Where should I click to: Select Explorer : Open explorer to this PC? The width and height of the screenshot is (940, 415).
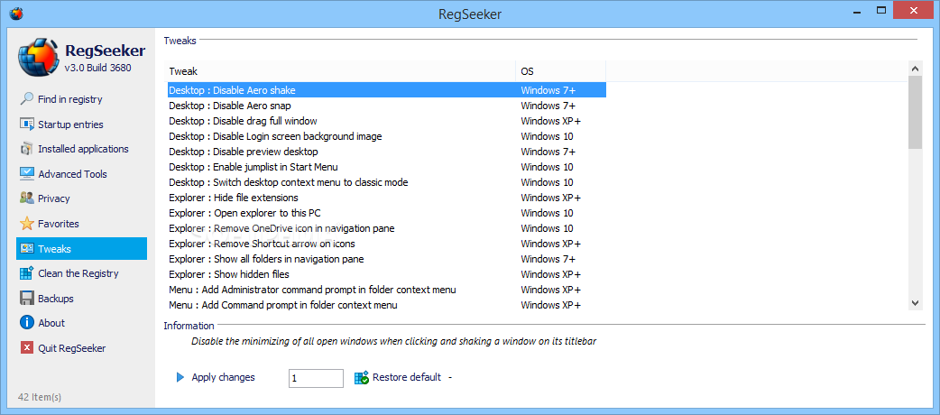click(x=387, y=213)
